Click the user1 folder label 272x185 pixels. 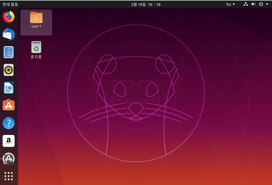(x=36, y=26)
